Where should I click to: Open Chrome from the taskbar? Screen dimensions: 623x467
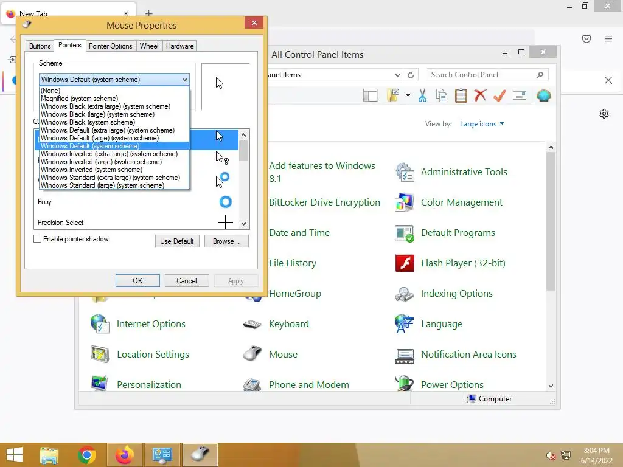86,455
